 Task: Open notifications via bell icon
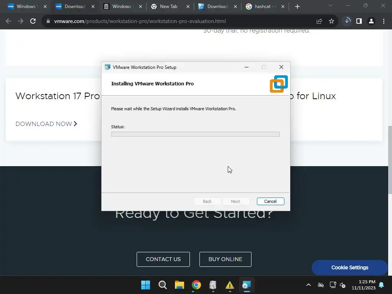coord(382,285)
